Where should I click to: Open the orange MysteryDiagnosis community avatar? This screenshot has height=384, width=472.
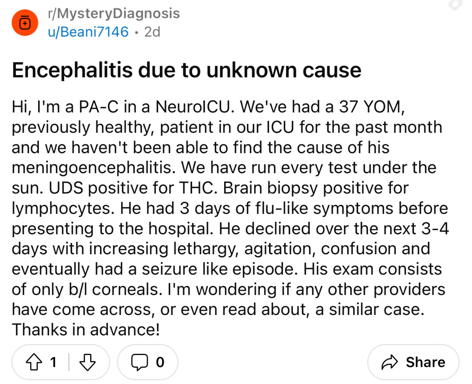25,23
